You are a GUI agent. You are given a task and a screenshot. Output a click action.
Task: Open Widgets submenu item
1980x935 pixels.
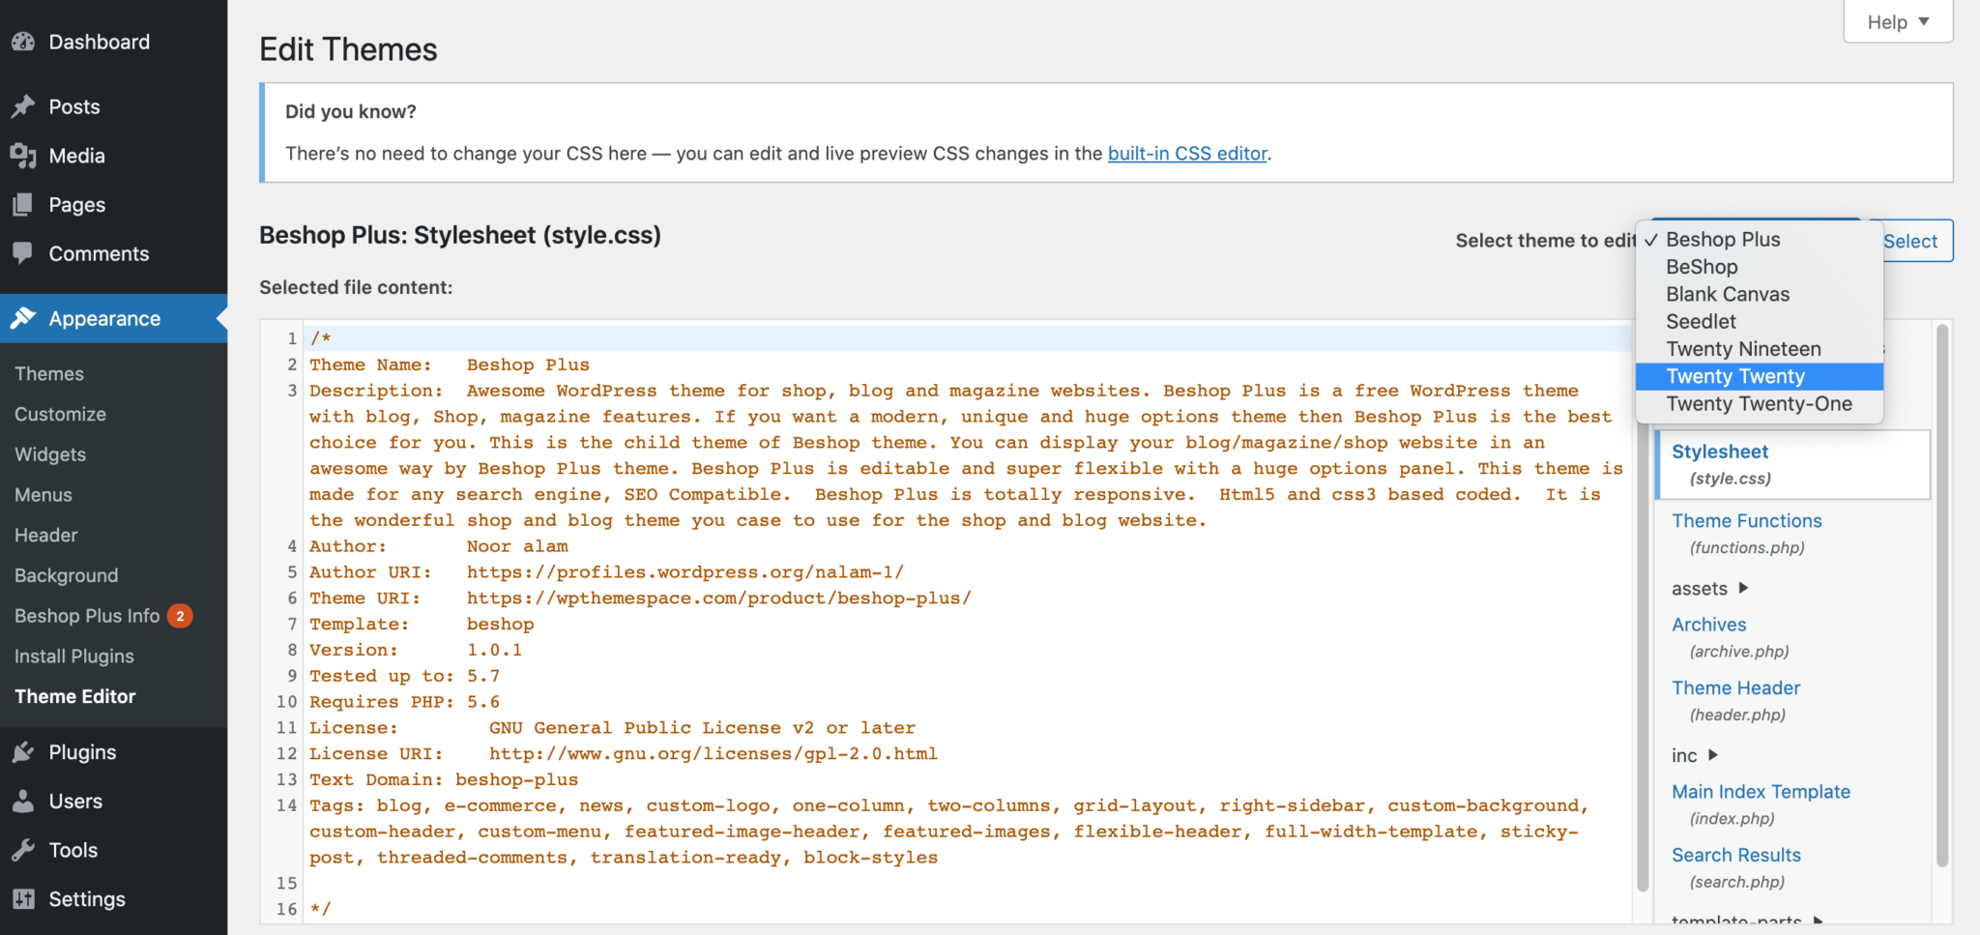click(50, 454)
